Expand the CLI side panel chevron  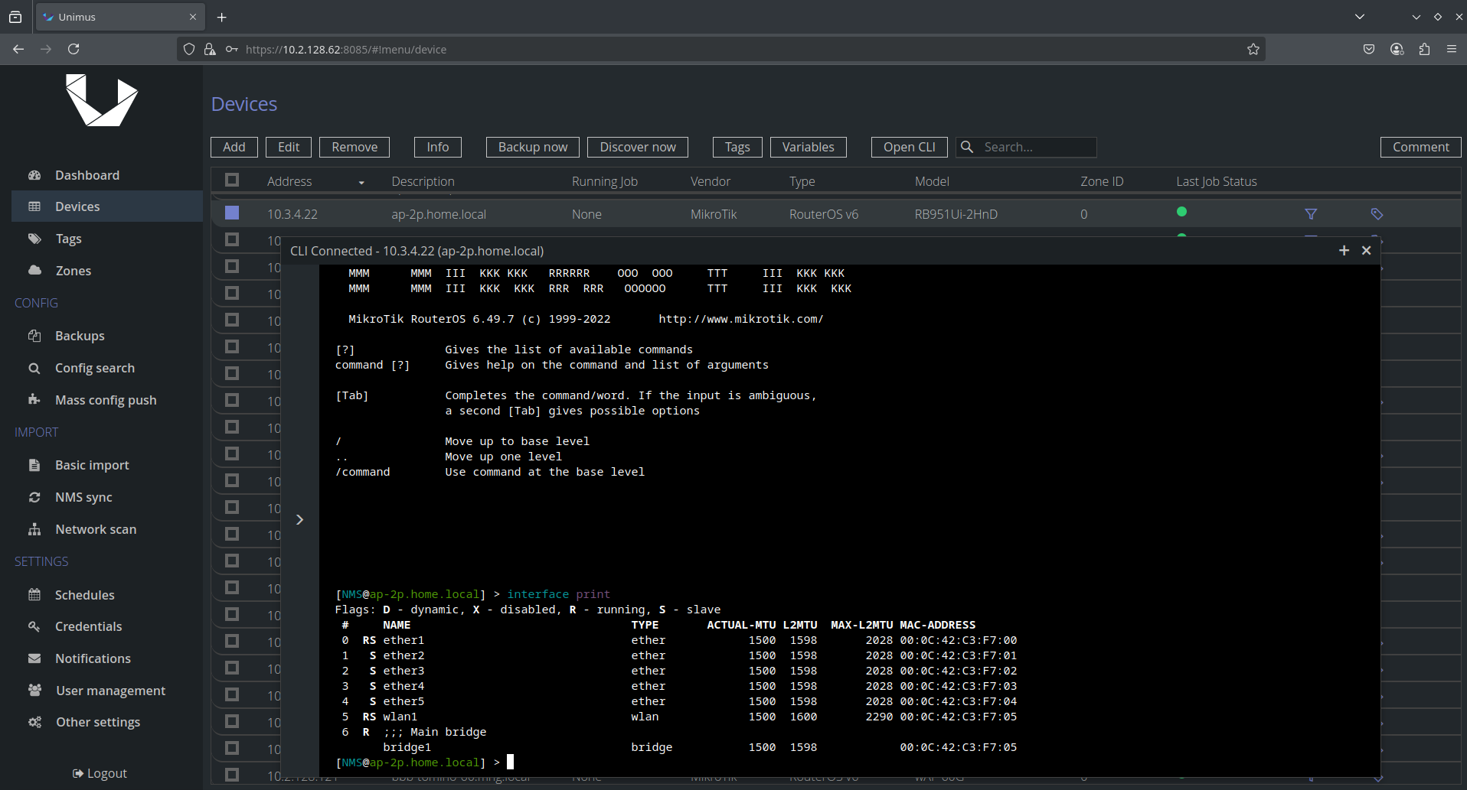tap(300, 520)
